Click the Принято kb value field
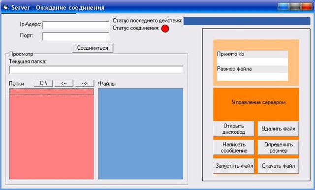This screenshot has width=315, height=190. 252,62
